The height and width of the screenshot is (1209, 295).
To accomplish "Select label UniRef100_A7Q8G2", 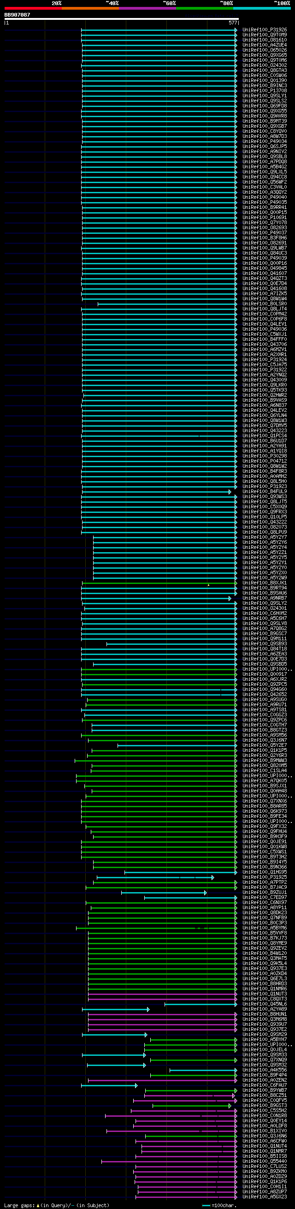I will (x=265, y=628).
